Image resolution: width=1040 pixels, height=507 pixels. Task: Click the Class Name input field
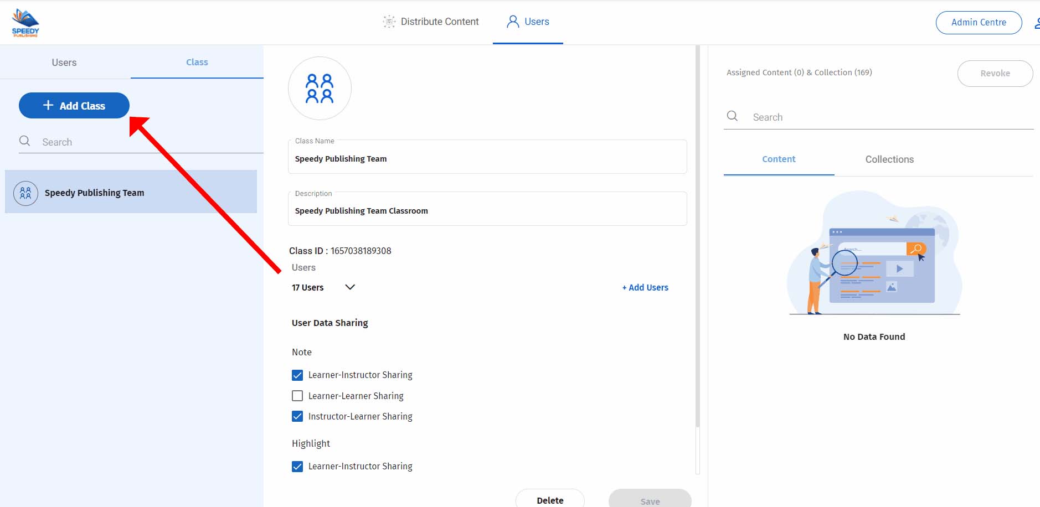(x=487, y=157)
